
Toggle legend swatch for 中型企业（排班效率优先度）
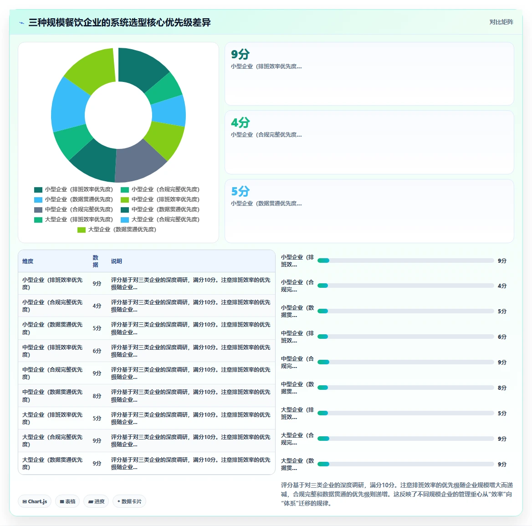[x=124, y=200]
